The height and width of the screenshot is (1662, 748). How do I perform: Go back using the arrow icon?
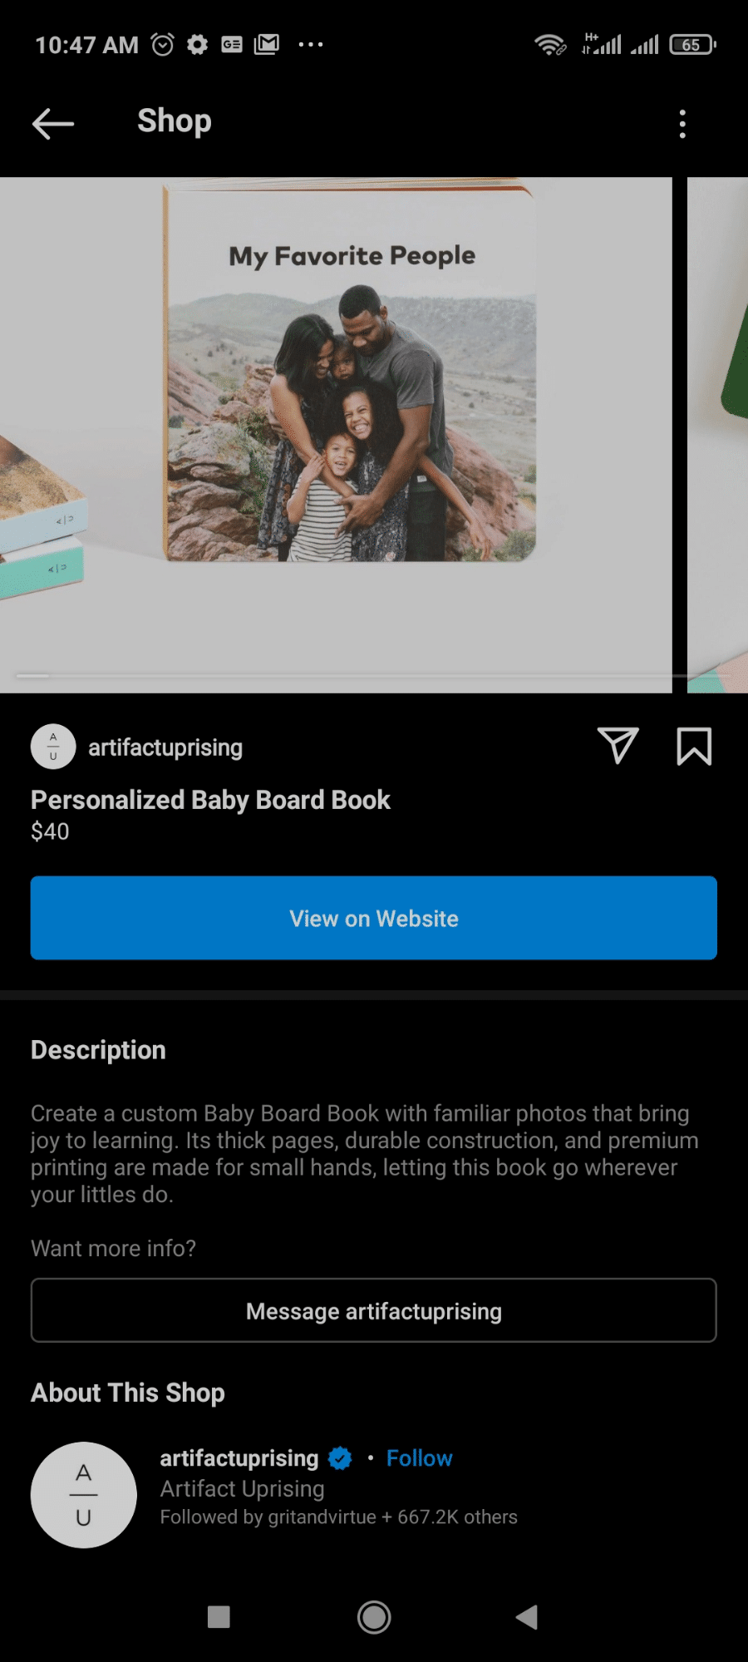click(x=53, y=123)
